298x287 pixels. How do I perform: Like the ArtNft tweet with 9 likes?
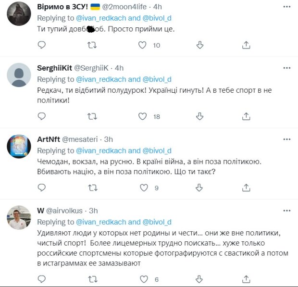[142, 188]
